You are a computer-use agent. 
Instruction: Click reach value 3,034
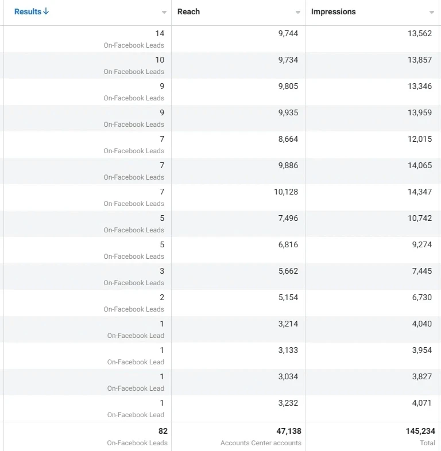pyautogui.click(x=288, y=377)
